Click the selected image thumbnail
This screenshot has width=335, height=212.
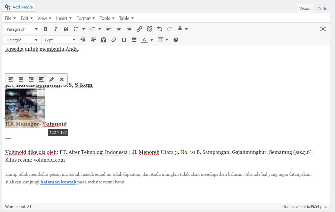coord(21,104)
